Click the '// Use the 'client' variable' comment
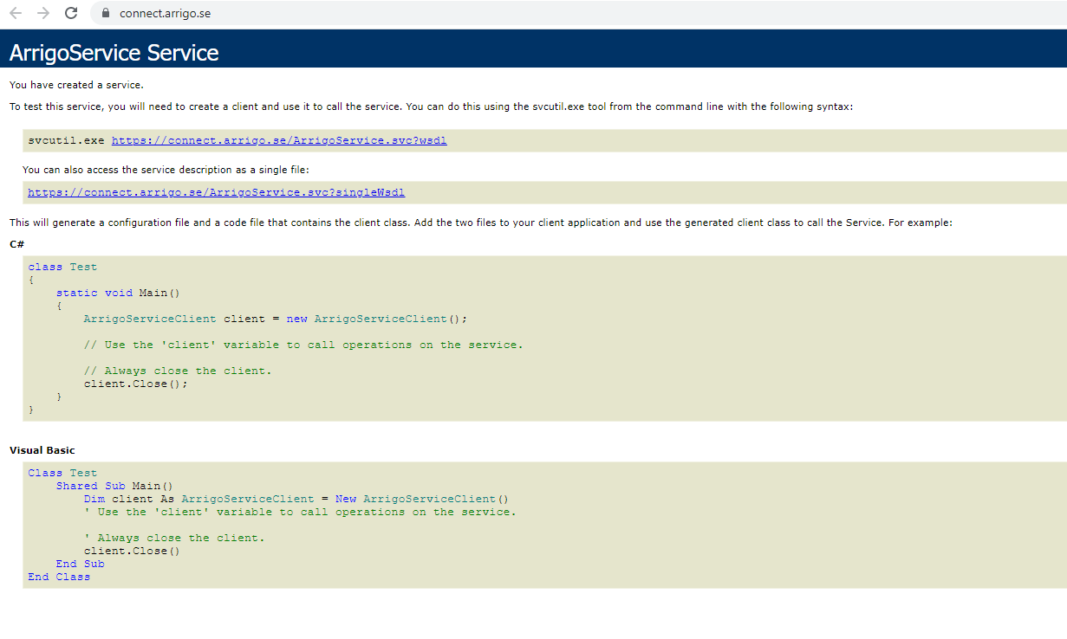Viewport: 1067px width, 639px height. tap(303, 345)
